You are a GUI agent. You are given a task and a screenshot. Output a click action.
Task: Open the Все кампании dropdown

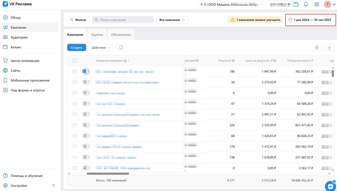(172, 20)
